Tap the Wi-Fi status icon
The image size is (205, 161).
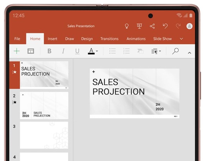pos(179,15)
